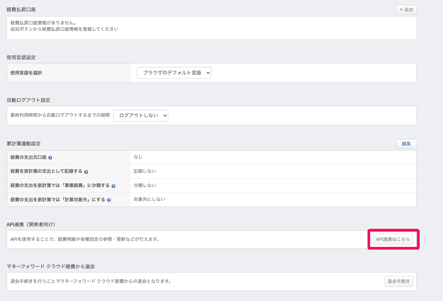The image size is (443, 301).
Task: Click the 使用言語を選択 label
Action: tap(26, 73)
